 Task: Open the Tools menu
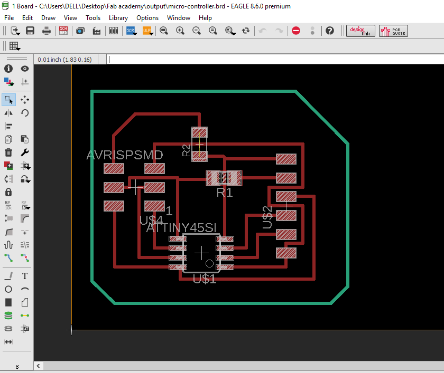point(93,18)
